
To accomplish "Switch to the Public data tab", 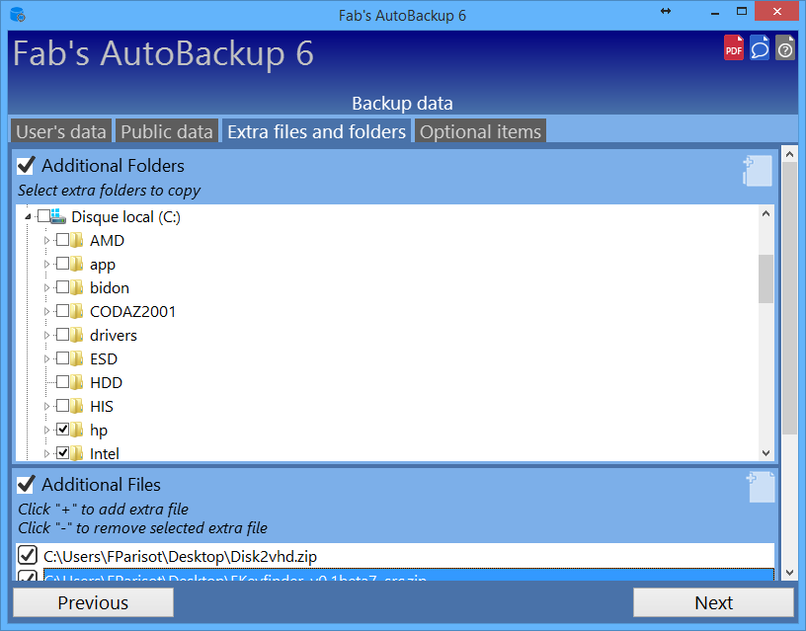I will click(167, 131).
